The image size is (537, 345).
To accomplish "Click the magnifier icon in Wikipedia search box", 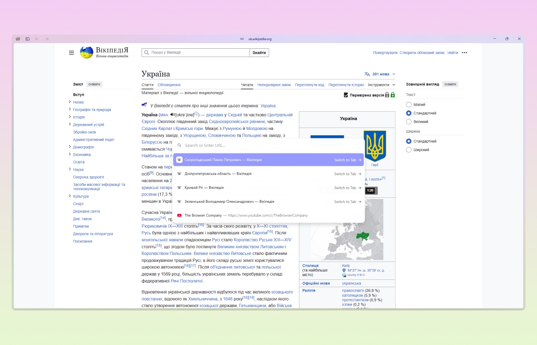I will coord(147,53).
